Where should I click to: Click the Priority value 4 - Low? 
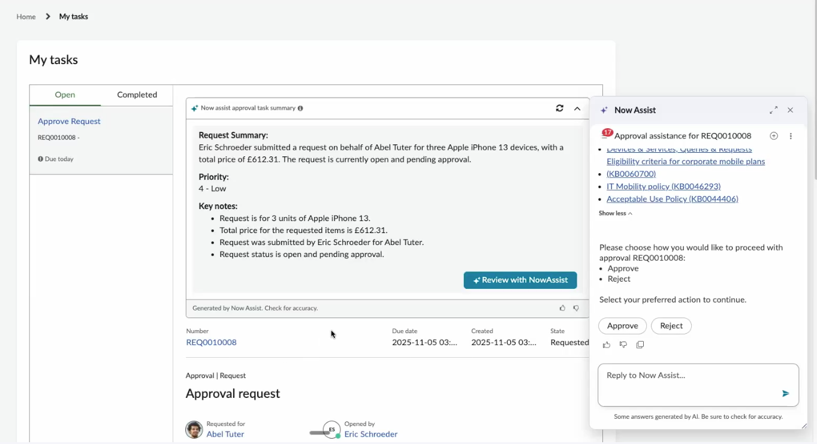[212, 188]
